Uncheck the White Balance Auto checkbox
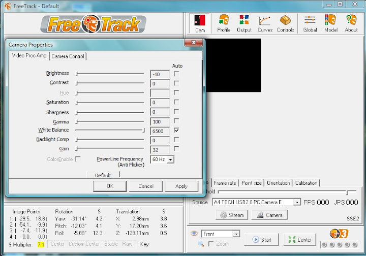 click(176, 131)
